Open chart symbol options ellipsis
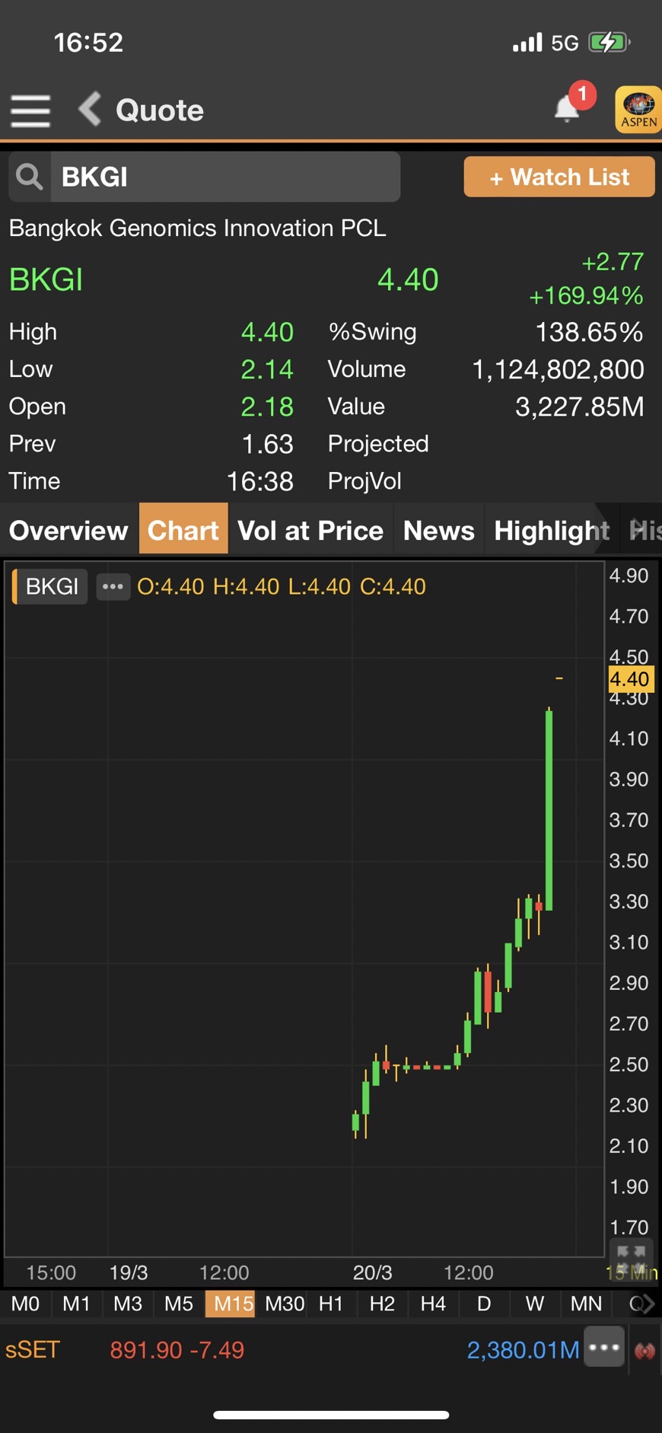This screenshot has height=1433, width=662. click(113, 586)
